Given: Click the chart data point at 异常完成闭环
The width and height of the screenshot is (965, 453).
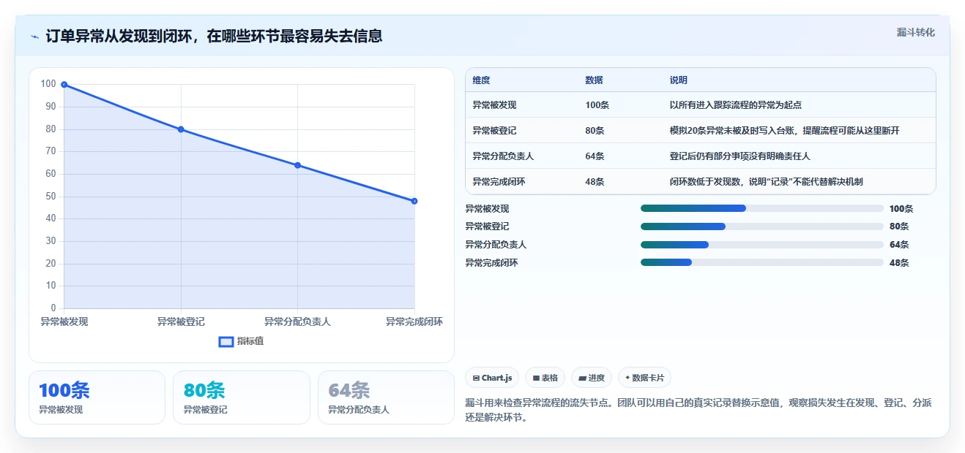Looking at the screenshot, I should pyautogui.click(x=414, y=201).
